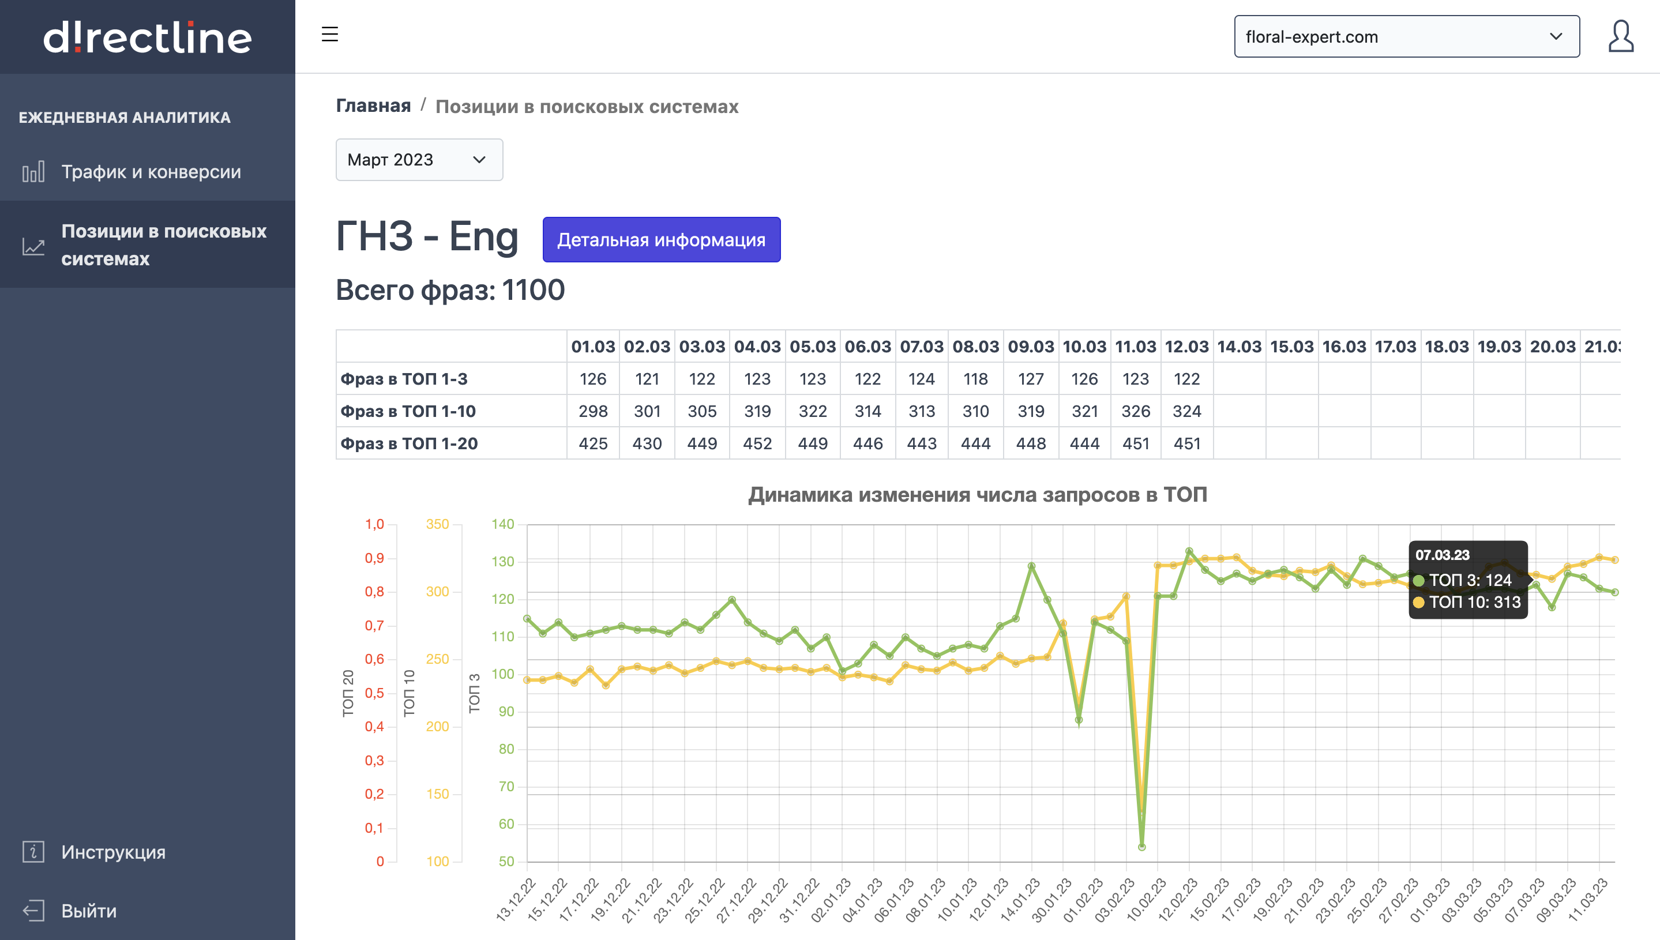1660x940 pixels.
Task: Click the Фраз в ТОП 1-10 row label
Action: (407, 411)
